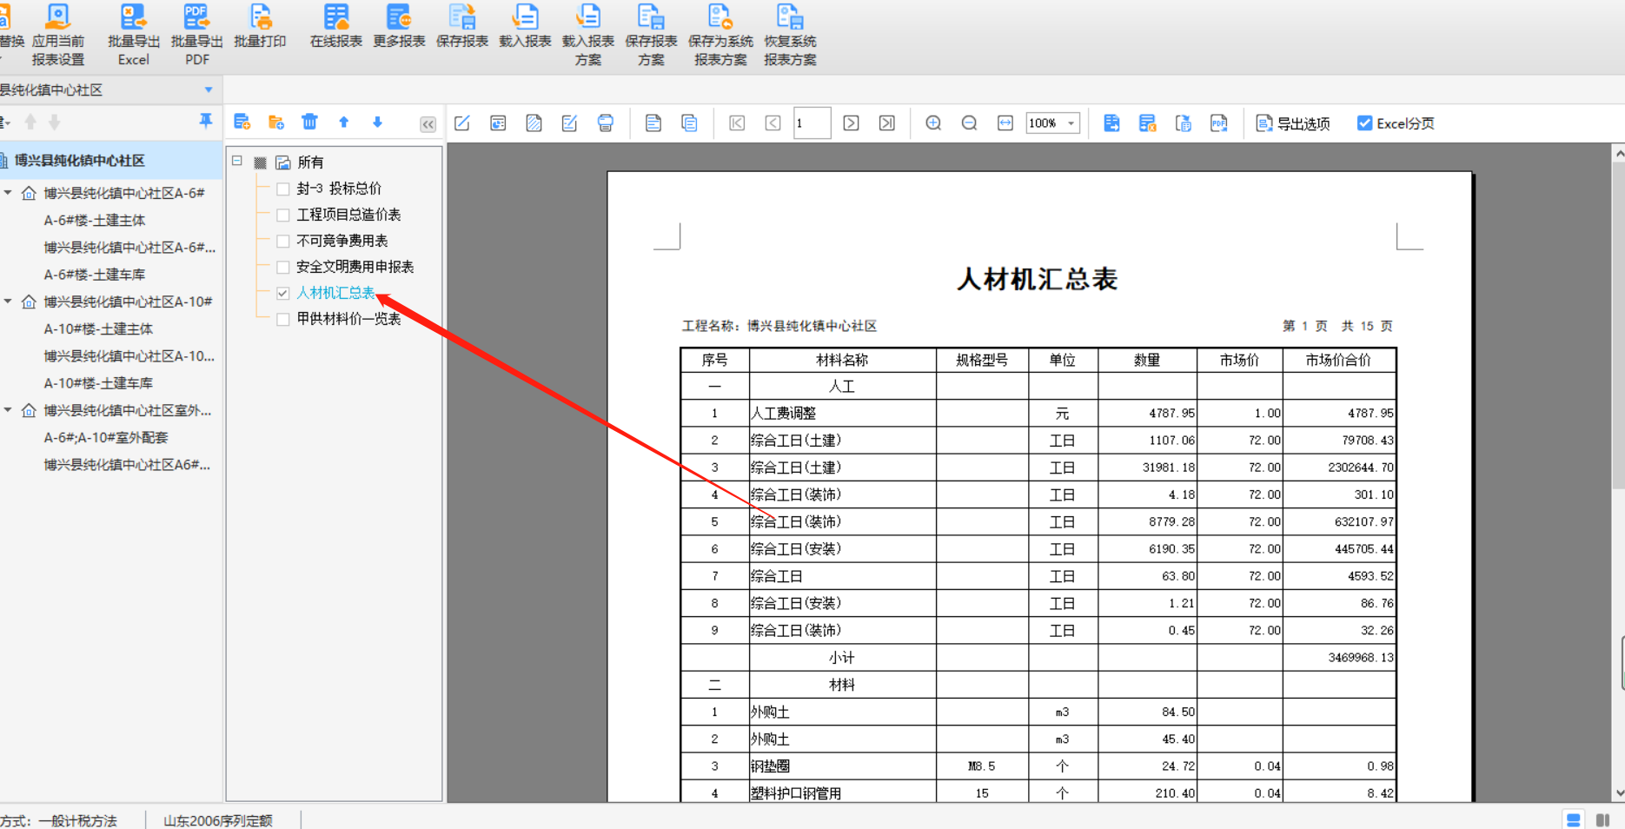Open the 甲供材料价一览表 report
Screen dimensions: 1625x829
coord(348,319)
